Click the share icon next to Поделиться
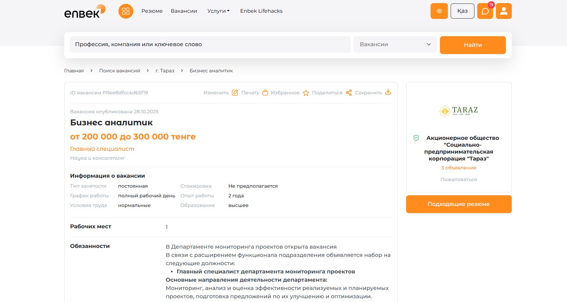Screen dimensions: 567x302 click(x=349, y=93)
